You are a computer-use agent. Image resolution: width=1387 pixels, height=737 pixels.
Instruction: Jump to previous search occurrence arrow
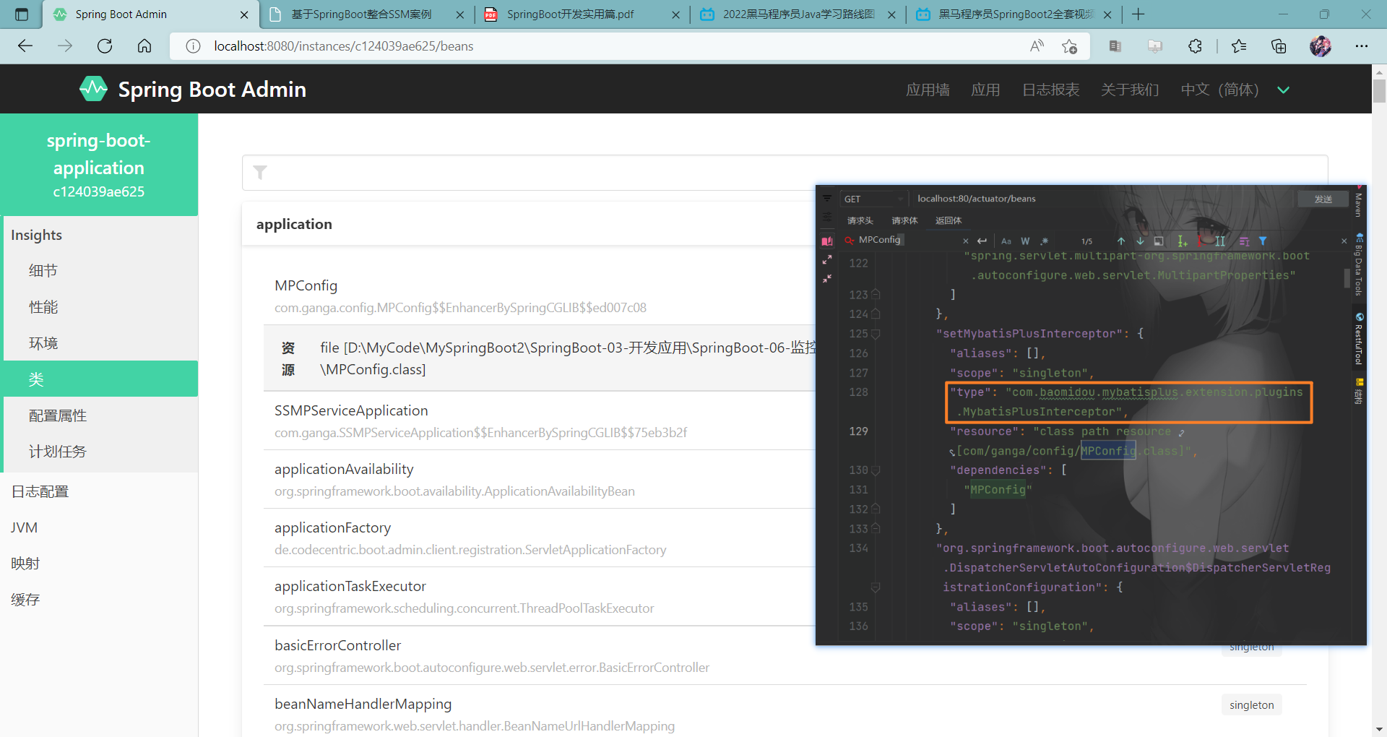1121,241
